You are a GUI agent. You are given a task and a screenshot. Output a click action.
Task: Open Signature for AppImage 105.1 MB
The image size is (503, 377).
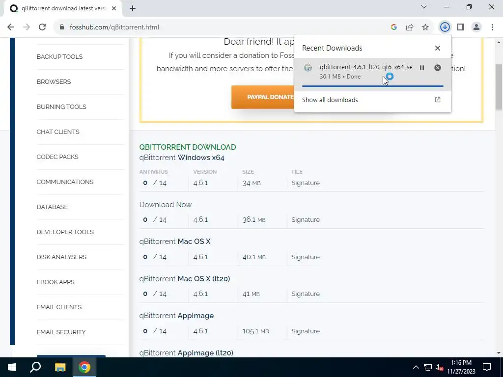(306, 331)
